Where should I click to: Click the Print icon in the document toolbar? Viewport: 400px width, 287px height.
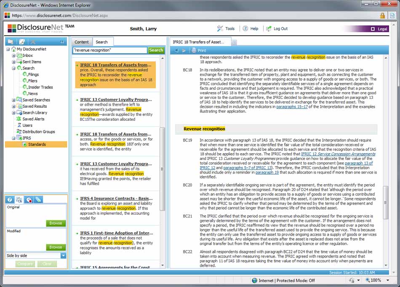point(194,50)
